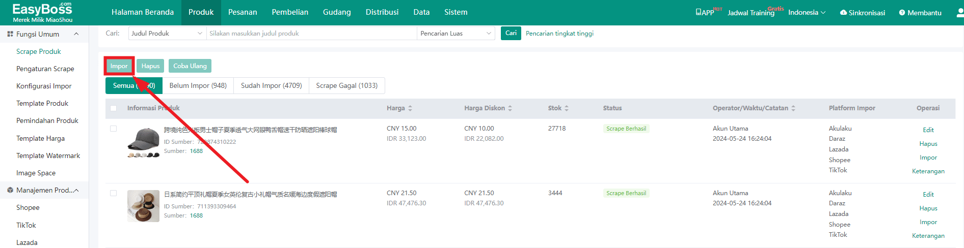The height and width of the screenshot is (248, 964).
Task: Click the Fungsi Umum grid icon
Action: coord(10,34)
